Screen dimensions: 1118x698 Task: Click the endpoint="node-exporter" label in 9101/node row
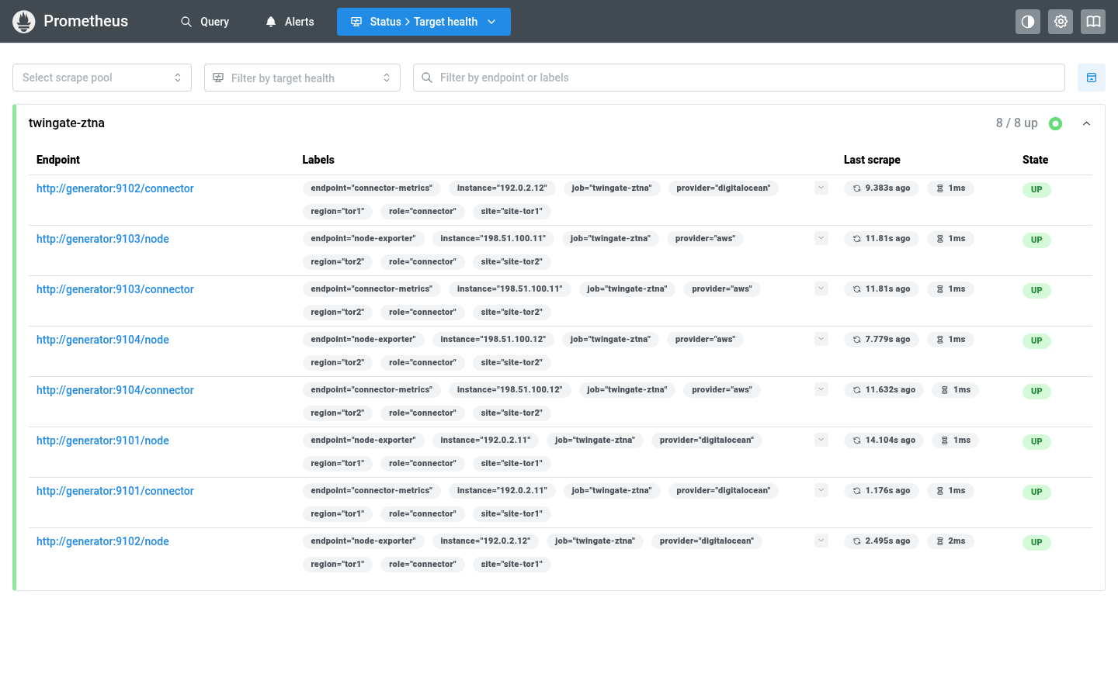click(363, 441)
